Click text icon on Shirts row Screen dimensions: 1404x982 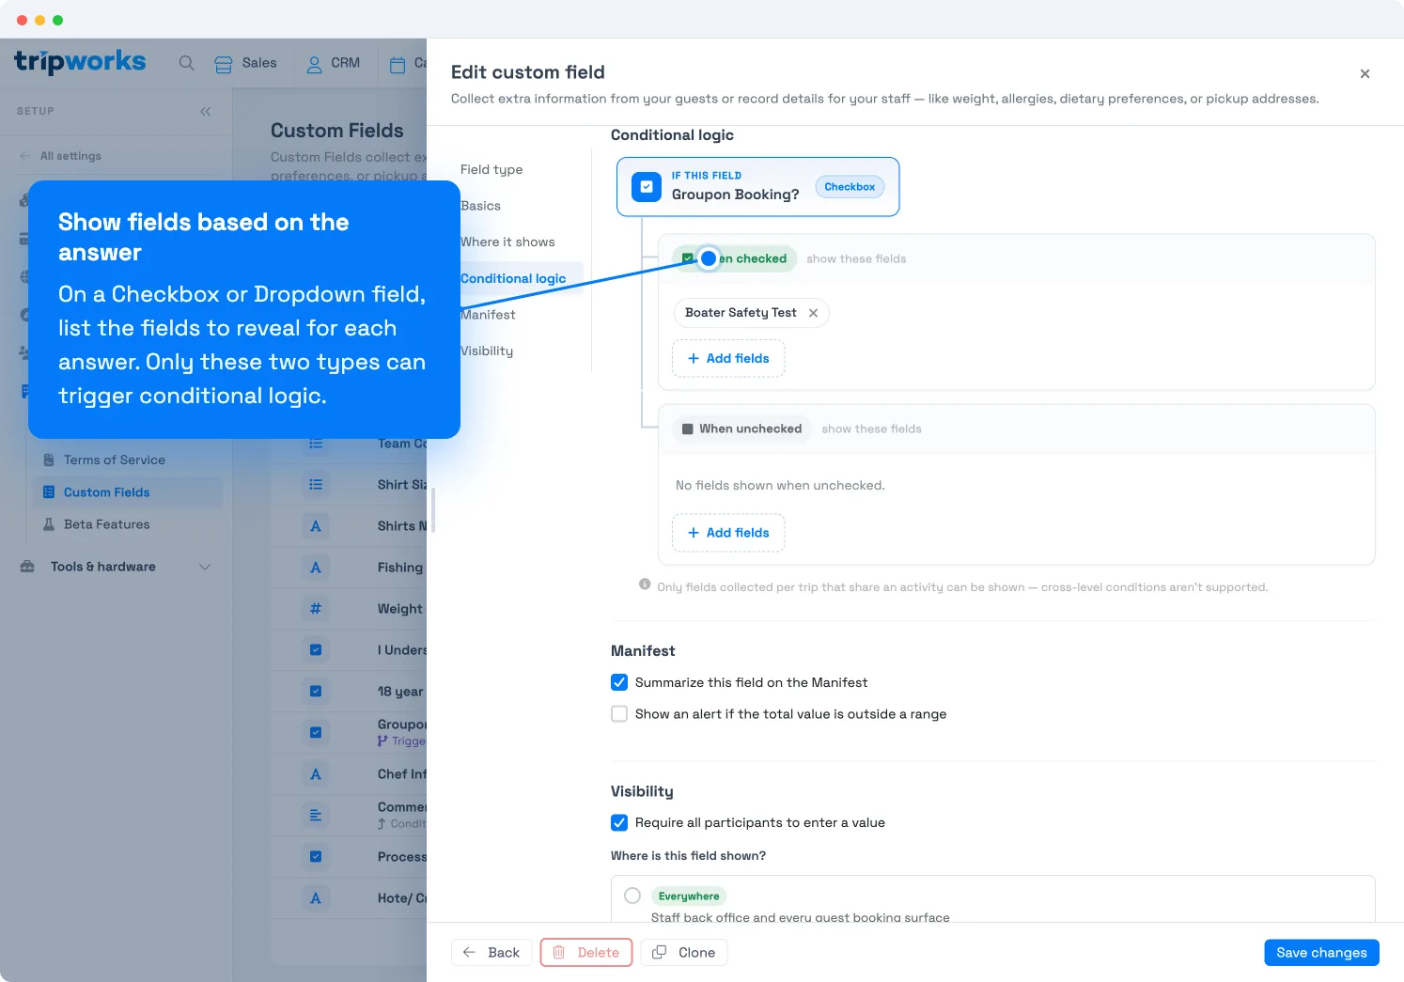click(x=316, y=526)
